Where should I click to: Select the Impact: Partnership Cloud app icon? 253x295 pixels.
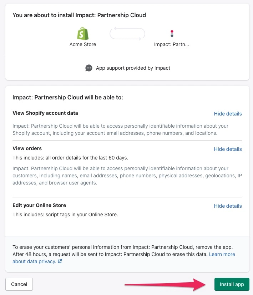coord(172,33)
